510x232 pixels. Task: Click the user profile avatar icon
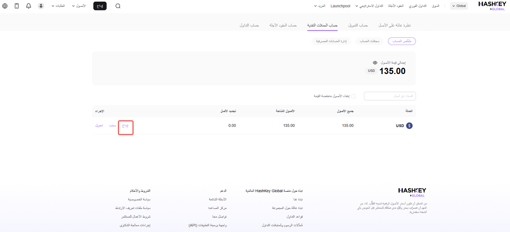click(x=41, y=6)
